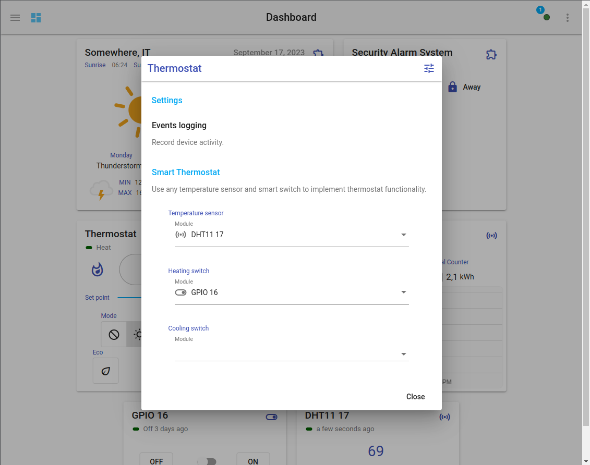The width and height of the screenshot is (590, 465).
Task: Click the sliders icon in Thermostat dialog header
Action: tap(429, 68)
